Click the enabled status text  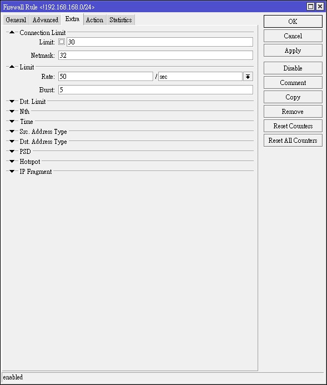click(13, 377)
